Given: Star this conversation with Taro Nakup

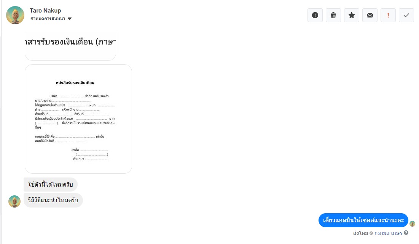Looking at the screenshot, I should point(351,15).
